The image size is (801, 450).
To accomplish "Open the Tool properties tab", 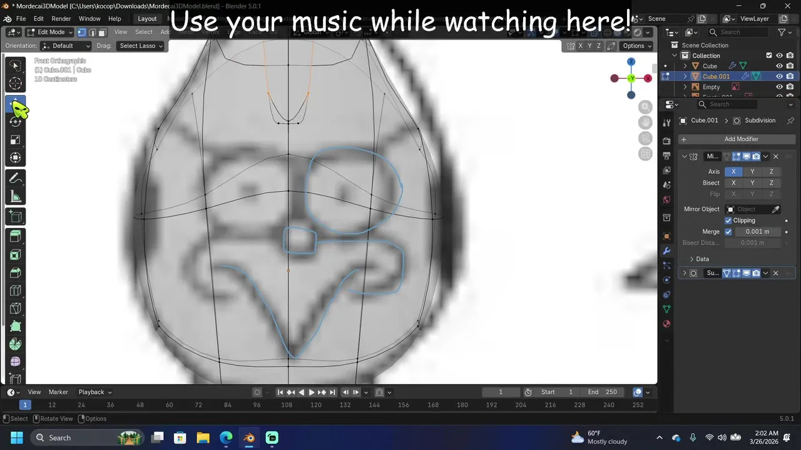I will pos(666,122).
